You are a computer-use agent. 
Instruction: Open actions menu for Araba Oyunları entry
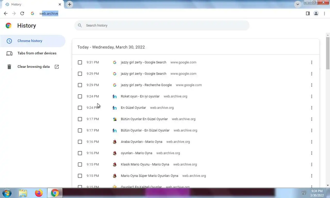click(x=311, y=142)
